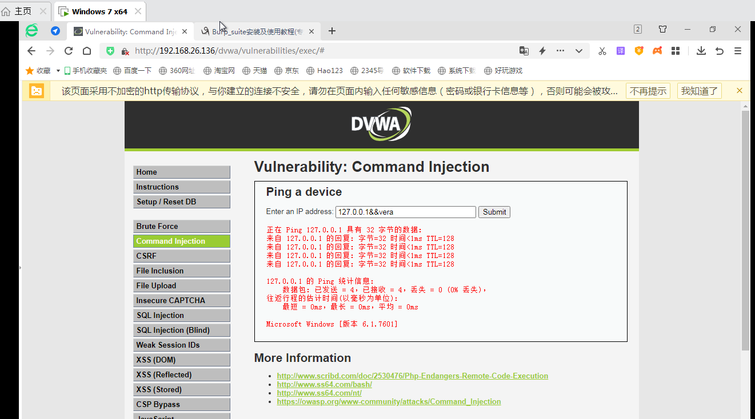755x419 pixels.
Task: Open the 好玩游戏 bookmark
Action: (x=504, y=71)
